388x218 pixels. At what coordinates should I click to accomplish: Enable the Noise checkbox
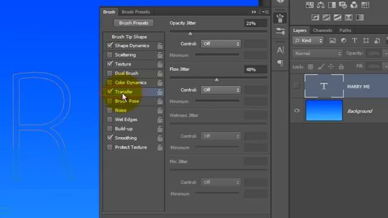pyautogui.click(x=109, y=110)
